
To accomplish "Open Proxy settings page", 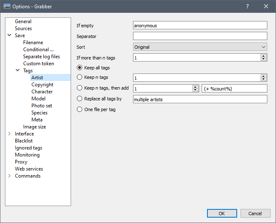I will click(x=21, y=162).
